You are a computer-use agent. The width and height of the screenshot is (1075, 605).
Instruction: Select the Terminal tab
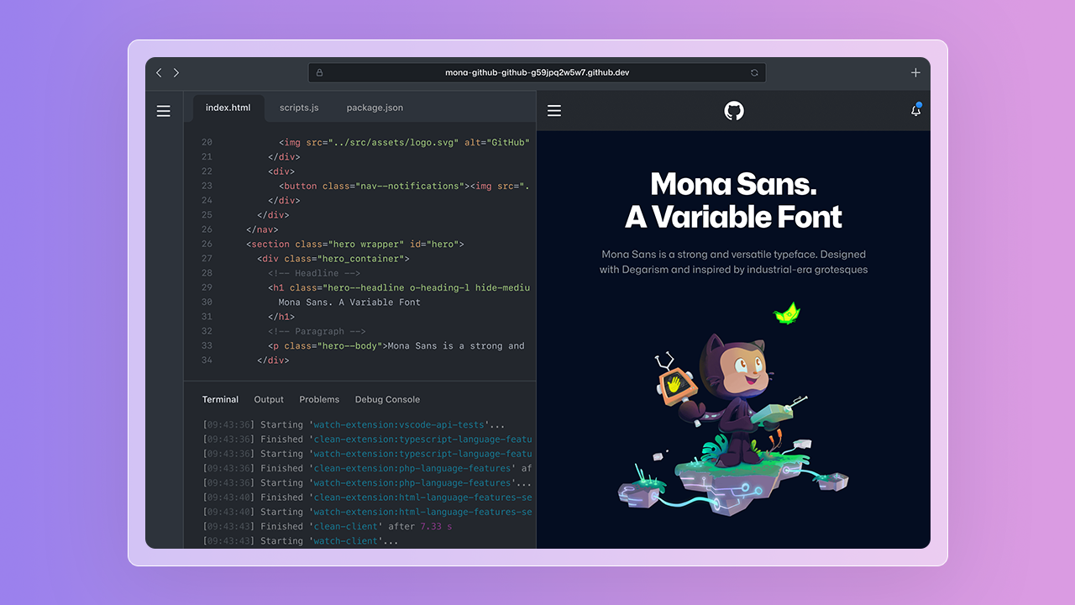(x=220, y=399)
